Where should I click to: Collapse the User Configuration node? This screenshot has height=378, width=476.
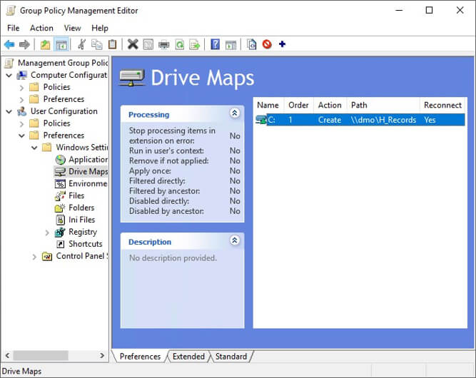(x=9, y=111)
